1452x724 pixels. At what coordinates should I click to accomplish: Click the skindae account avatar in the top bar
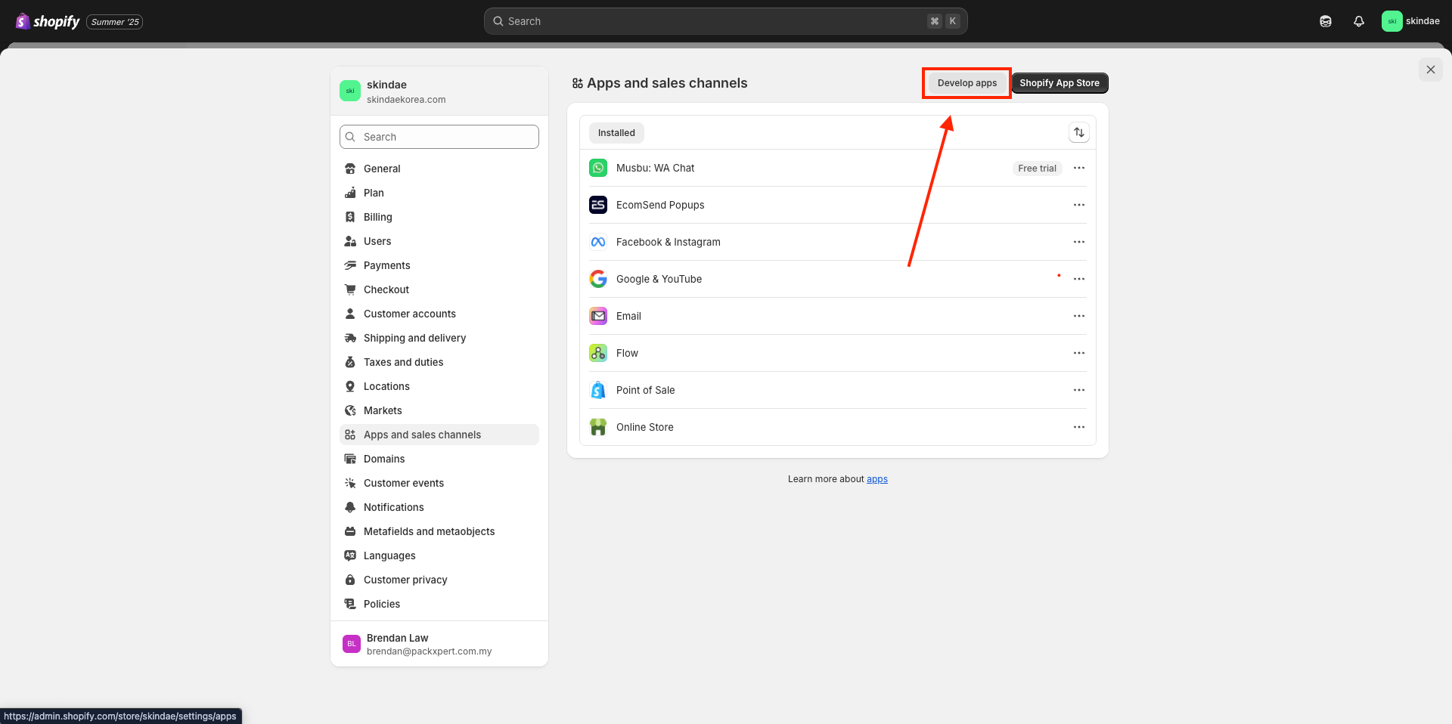[x=1391, y=21]
